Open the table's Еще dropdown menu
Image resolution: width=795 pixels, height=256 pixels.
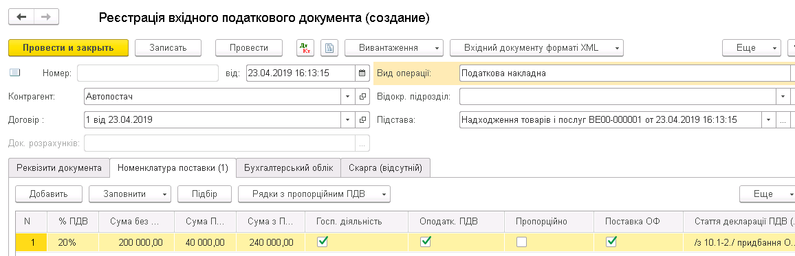click(767, 194)
